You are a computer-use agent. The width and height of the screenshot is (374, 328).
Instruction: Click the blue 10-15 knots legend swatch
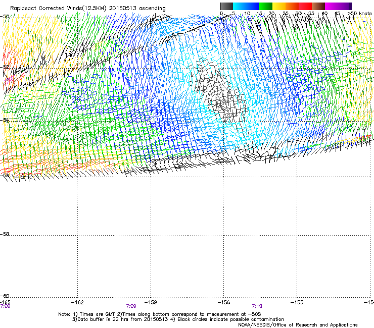click(x=253, y=7)
